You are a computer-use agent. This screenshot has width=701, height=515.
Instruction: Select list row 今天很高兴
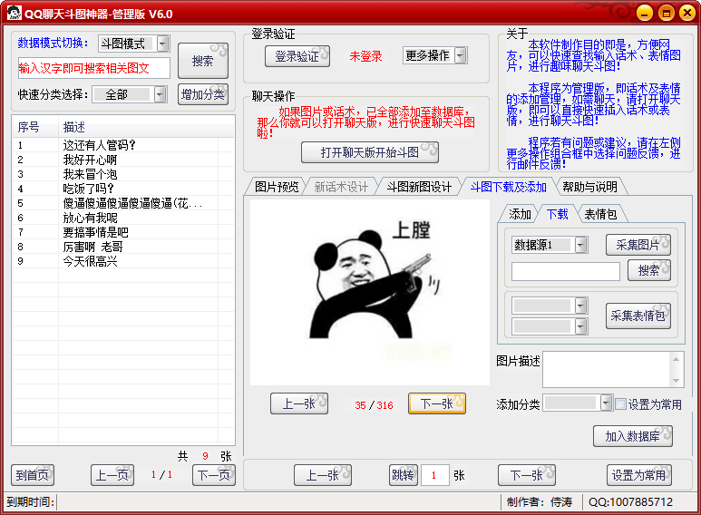pyautogui.click(x=123, y=260)
